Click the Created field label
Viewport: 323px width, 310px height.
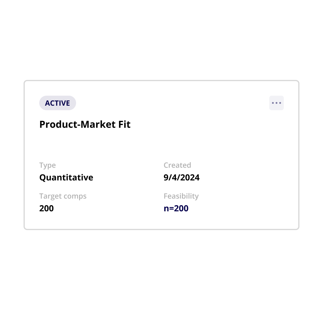(177, 165)
